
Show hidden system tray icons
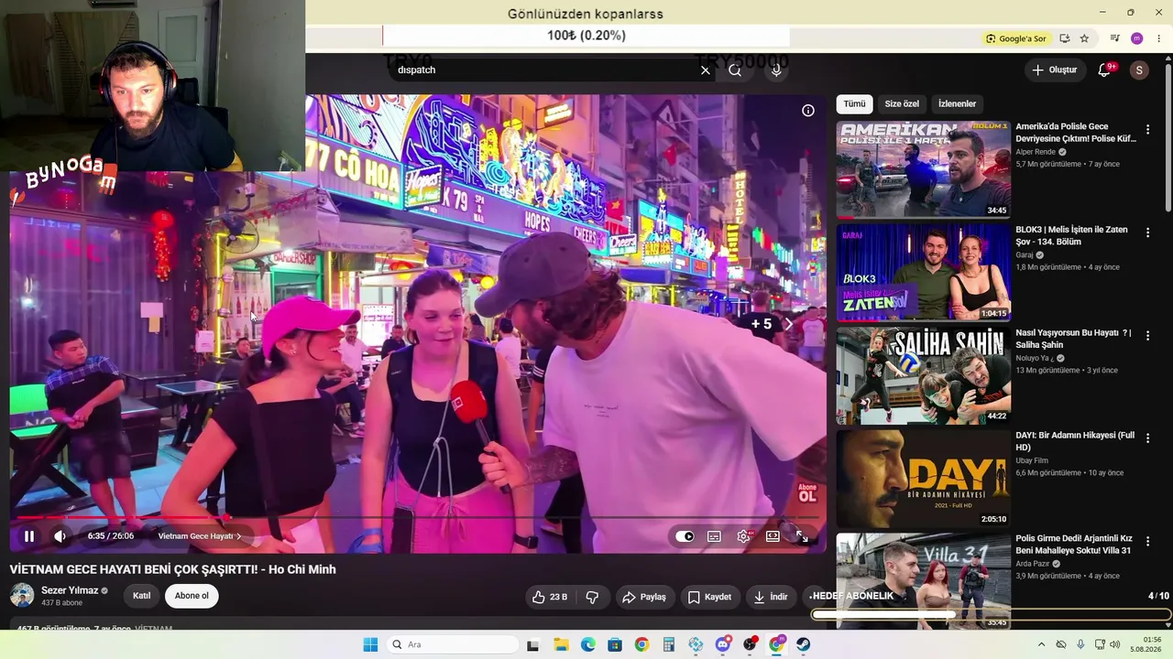tap(1041, 644)
